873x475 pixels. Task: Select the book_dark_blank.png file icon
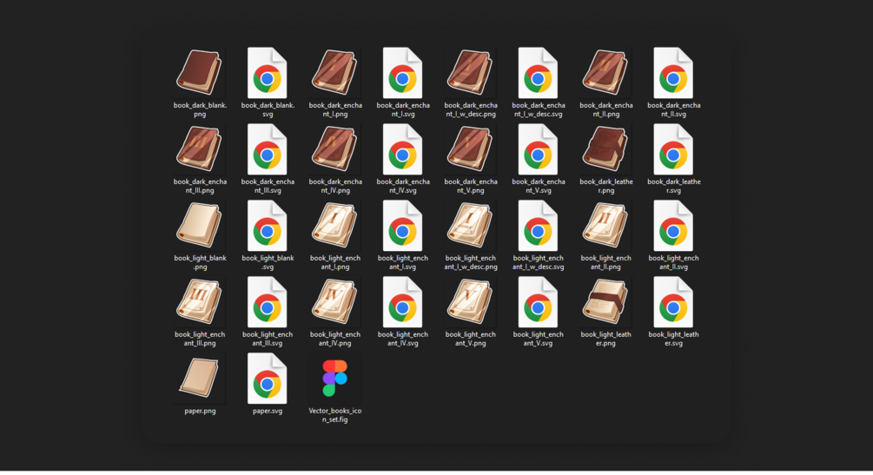pos(199,72)
